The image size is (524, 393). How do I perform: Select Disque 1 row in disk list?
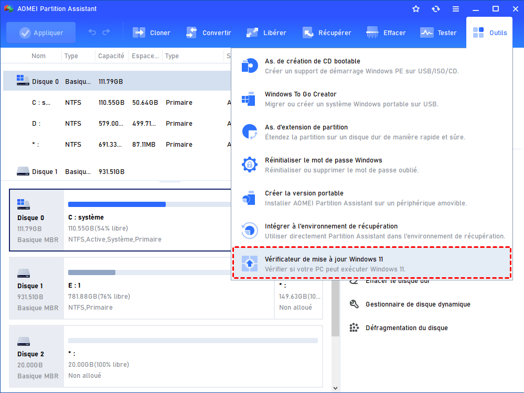click(117, 172)
